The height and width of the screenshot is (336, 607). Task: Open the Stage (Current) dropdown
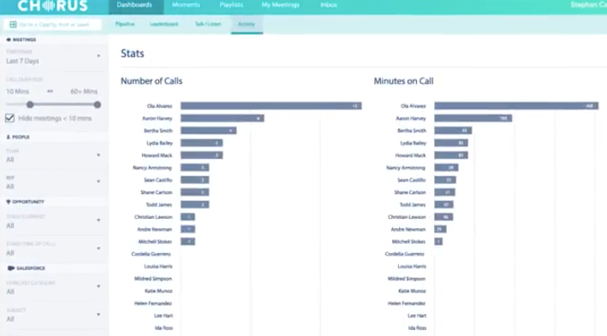click(x=53, y=221)
